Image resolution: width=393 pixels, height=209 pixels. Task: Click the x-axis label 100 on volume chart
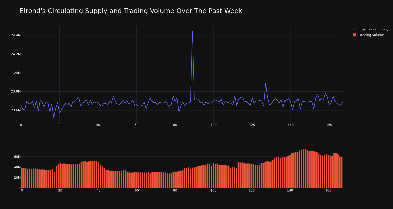click(x=214, y=190)
